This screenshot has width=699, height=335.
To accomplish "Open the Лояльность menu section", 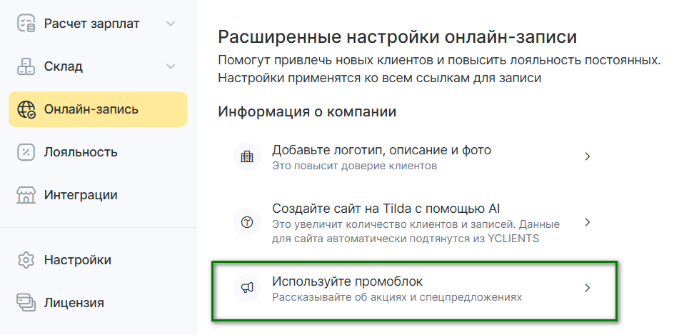I will [x=81, y=152].
